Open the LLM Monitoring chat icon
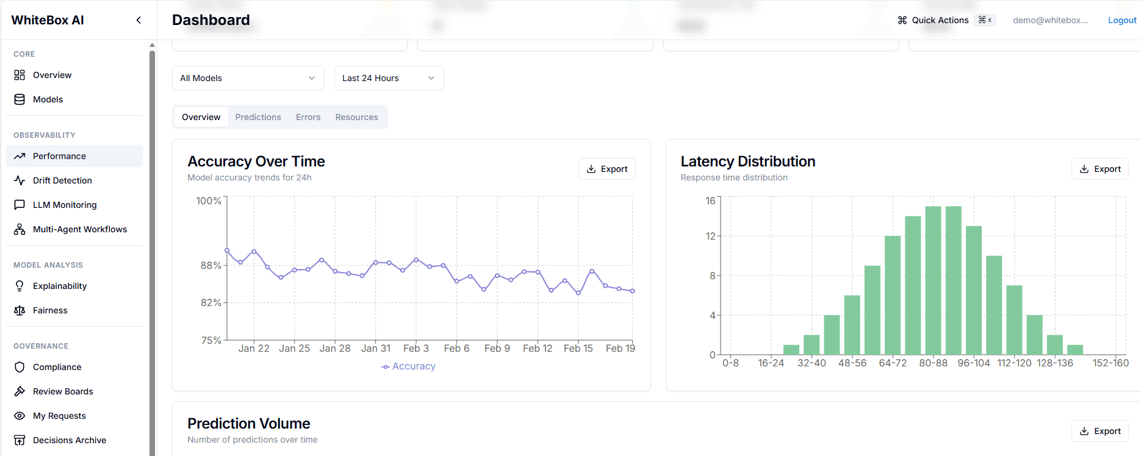The width and height of the screenshot is (1141, 456). coord(20,205)
